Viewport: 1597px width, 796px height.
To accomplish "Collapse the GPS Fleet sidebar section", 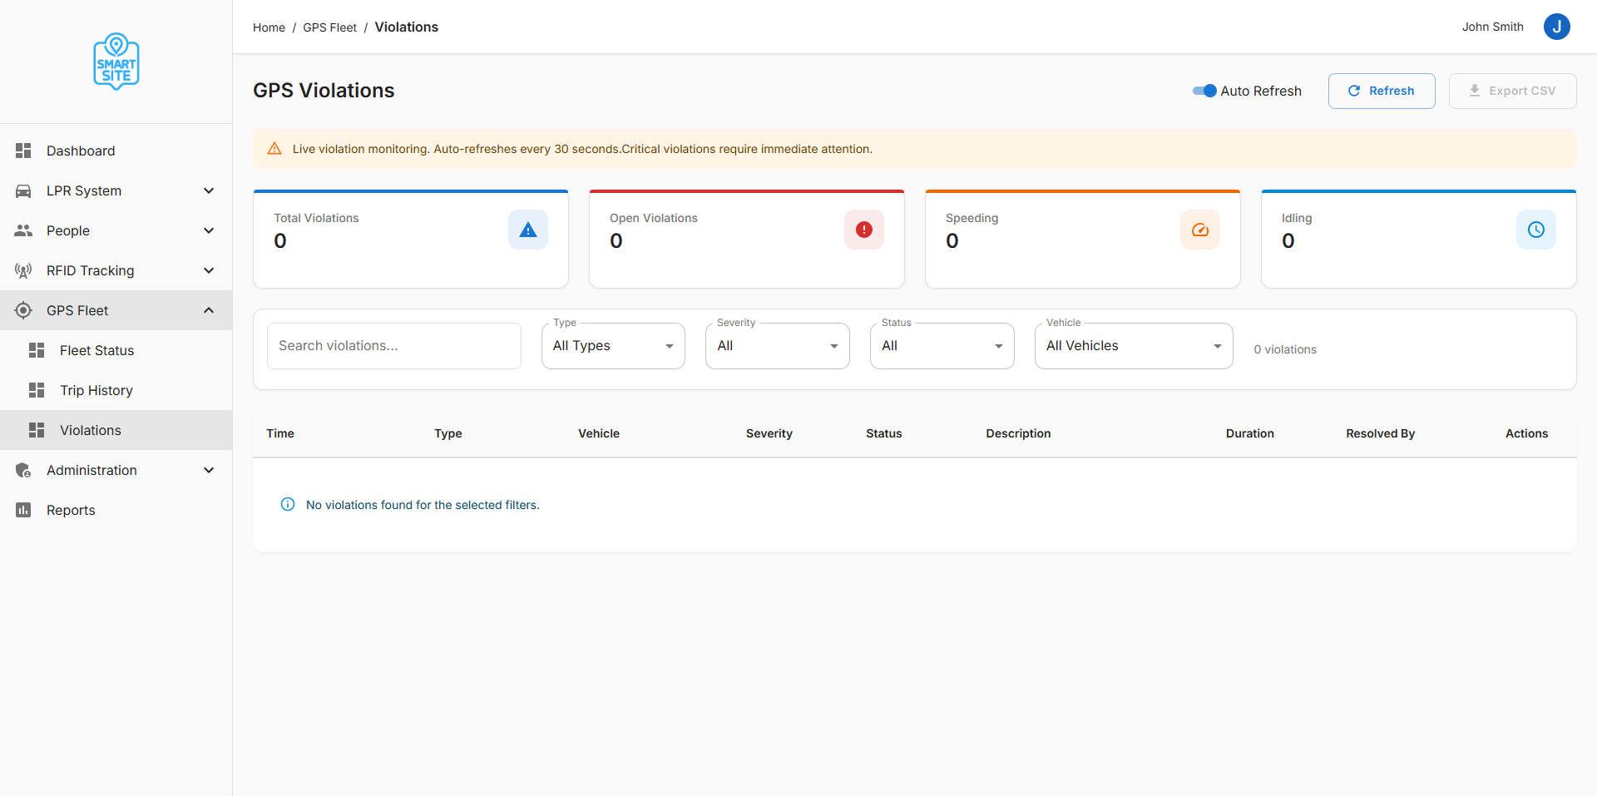I will [209, 310].
